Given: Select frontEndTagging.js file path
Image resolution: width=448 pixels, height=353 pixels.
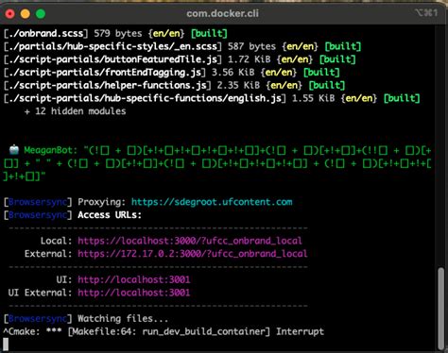Looking at the screenshot, I should pyautogui.click(x=105, y=73).
